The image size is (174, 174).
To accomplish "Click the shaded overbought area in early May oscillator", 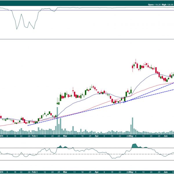I will [x=135, y=146].
